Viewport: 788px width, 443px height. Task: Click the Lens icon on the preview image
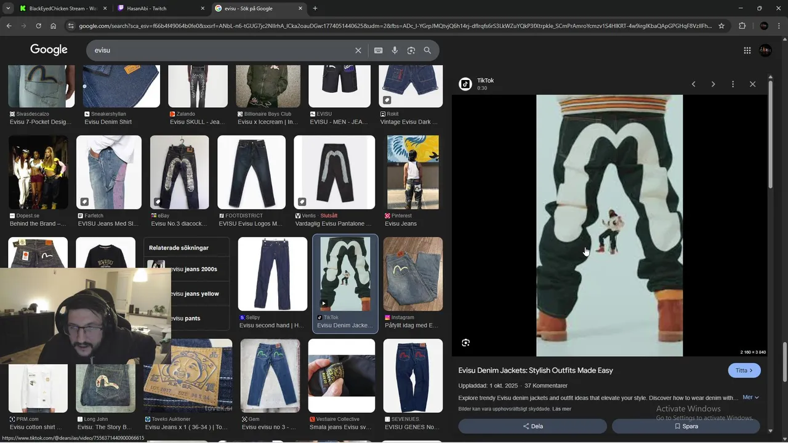click(466, 343)
